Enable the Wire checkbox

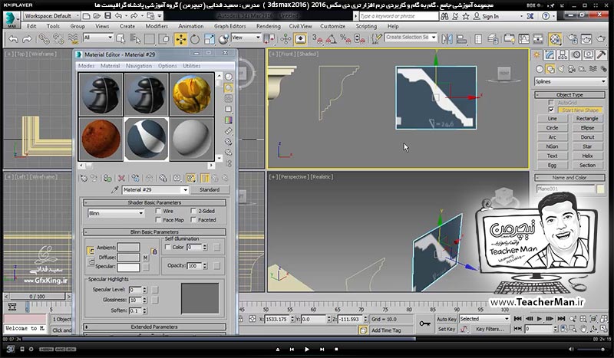158,211
